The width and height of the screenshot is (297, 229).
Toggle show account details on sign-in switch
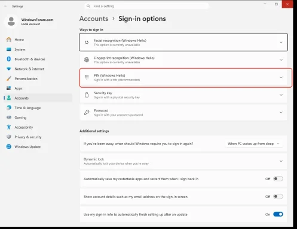278,196
